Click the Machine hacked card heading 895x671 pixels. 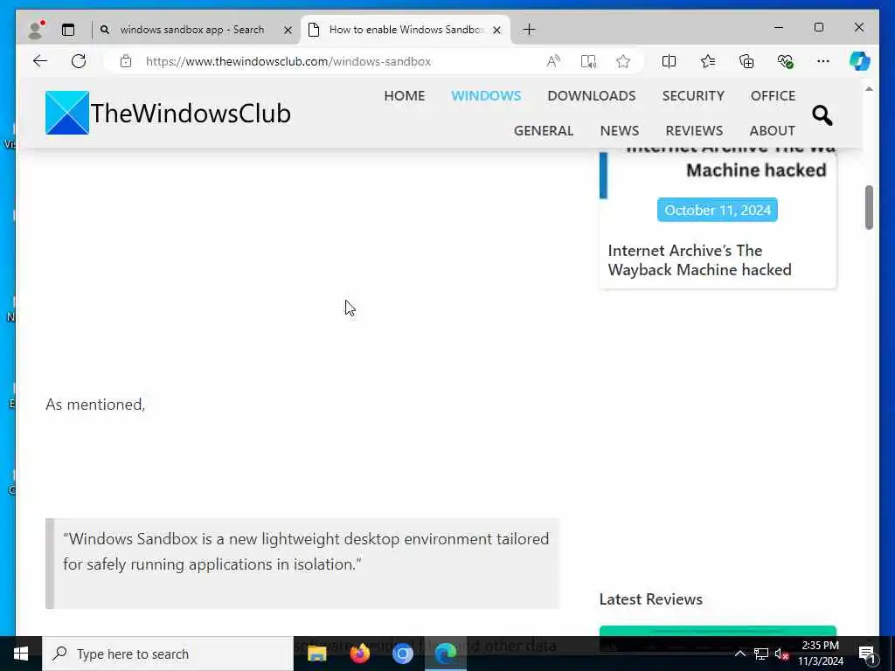click(756, 170)
